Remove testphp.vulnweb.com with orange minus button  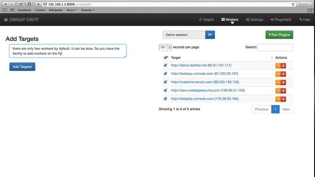(278, 99)
